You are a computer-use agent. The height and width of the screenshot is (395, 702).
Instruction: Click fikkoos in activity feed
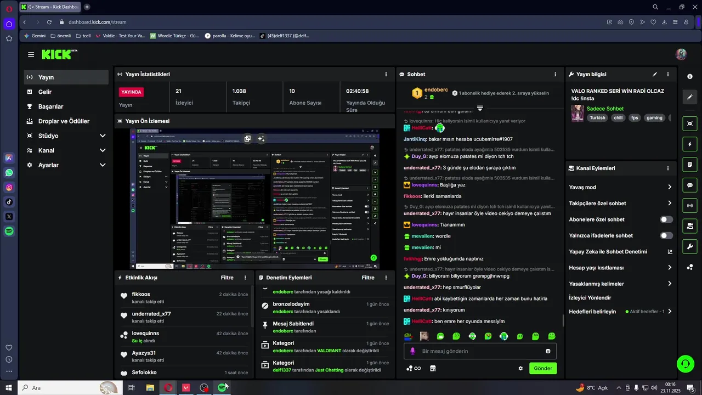(x=141, y=294)
